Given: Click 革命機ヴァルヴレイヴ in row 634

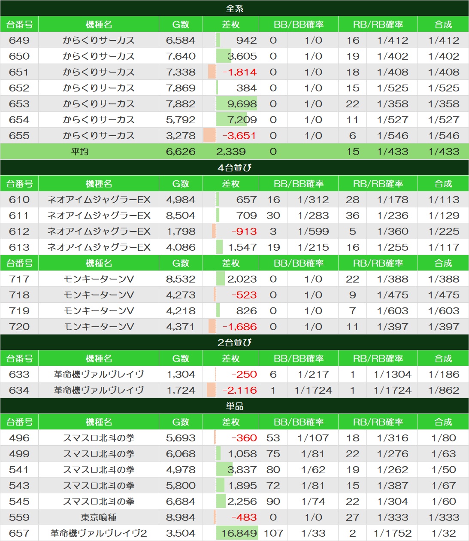Looking at the screenshot, I should (x=99, y=390).
